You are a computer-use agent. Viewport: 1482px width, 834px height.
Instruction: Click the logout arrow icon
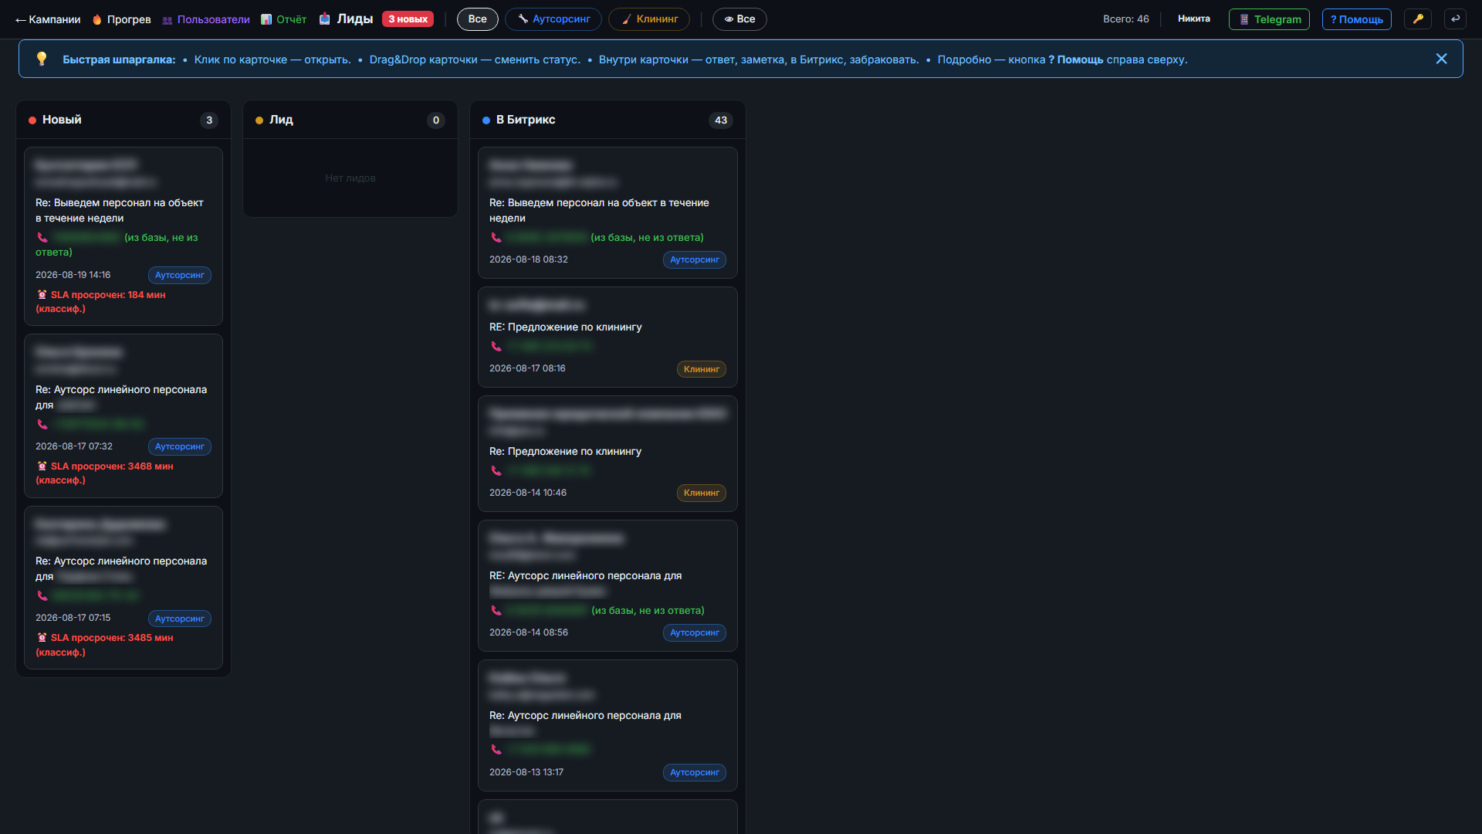pos(1455,19)
